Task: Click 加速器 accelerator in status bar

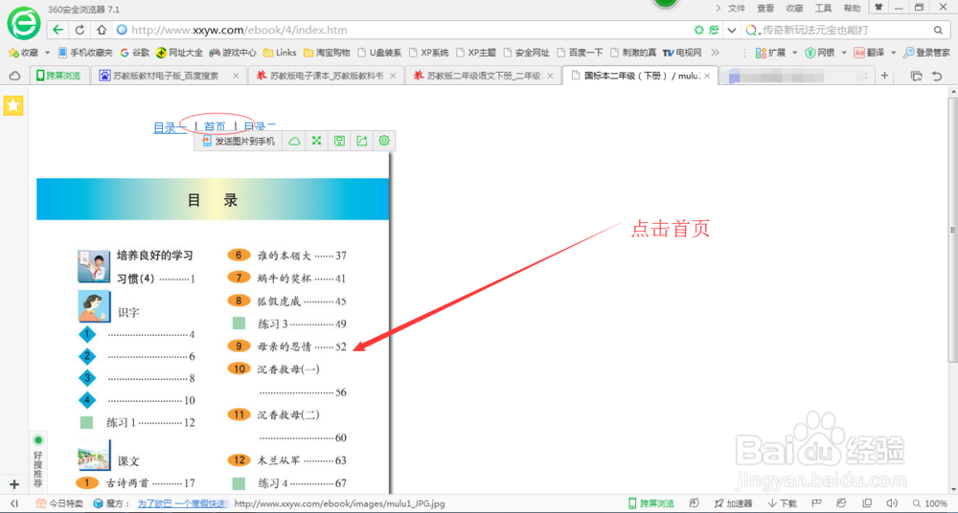Action: pos(734,503)
